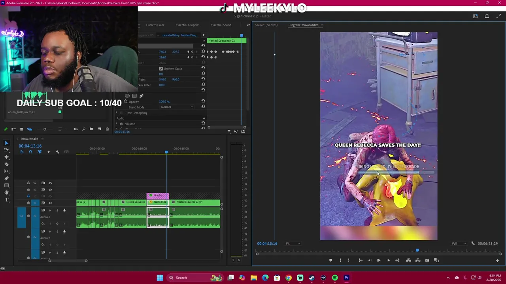This screenshot has height=284, width=506.
Task: Toggle insert sequences as nests icon
Action: point(21,152)
